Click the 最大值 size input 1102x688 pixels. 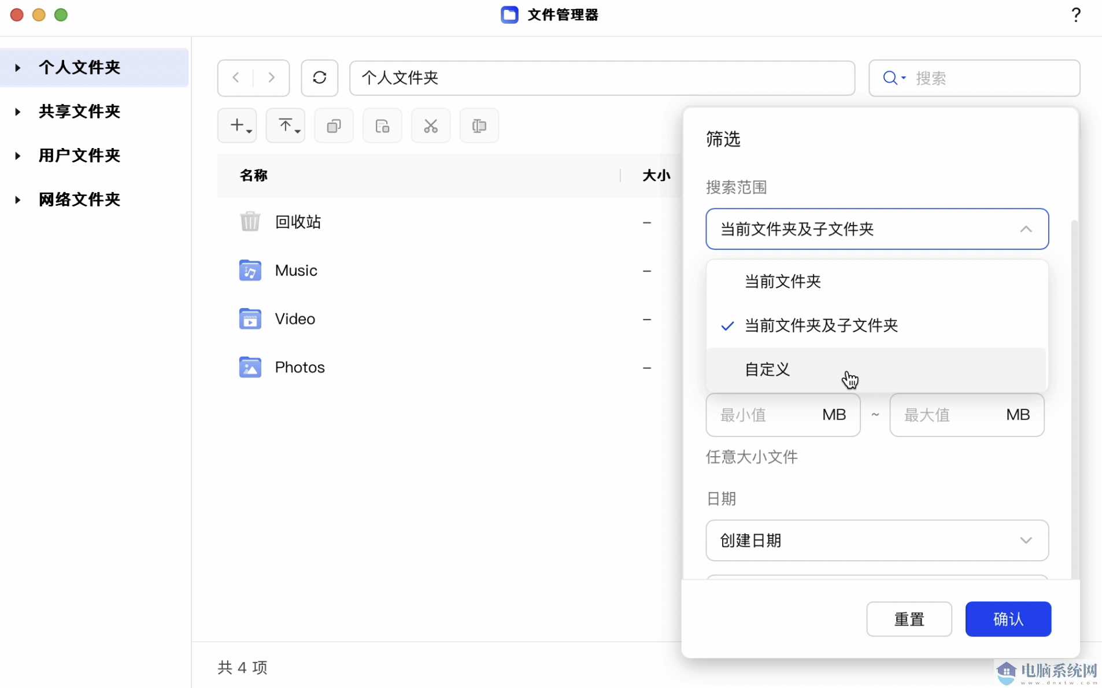(x=967, y=415)
